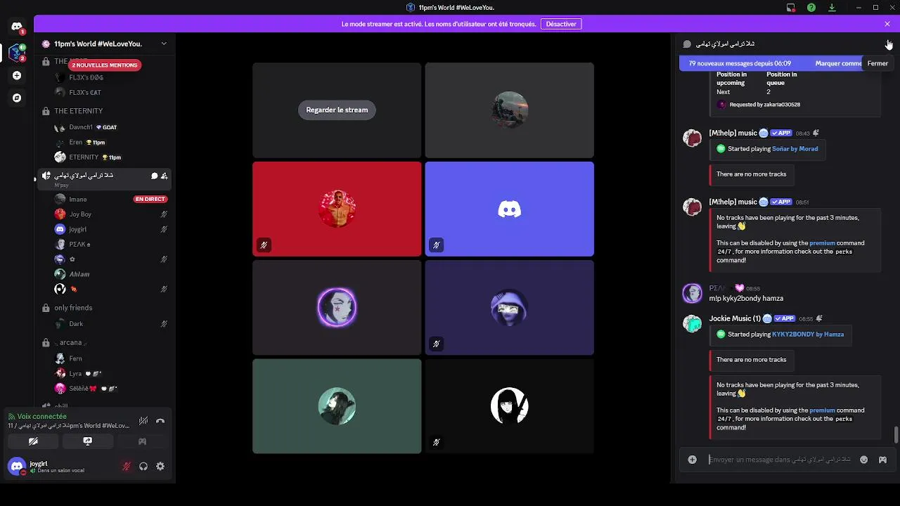This screenshot has width=900, height=506.
Task: Click Requested by zakaria030528 text
Action: (764, 105)
